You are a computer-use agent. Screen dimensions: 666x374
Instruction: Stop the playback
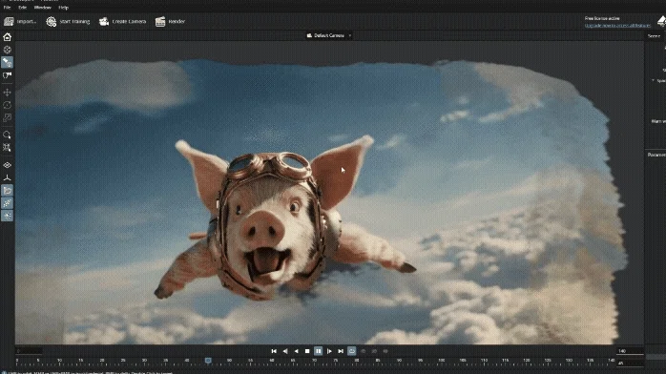pyautogui.click(x=307, y=351)
